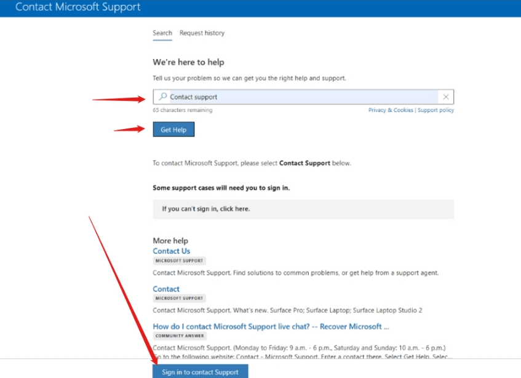The width and height of the screenshot is (521, 378).
Task: Open the Support policy link
Action: click(435, 110)
